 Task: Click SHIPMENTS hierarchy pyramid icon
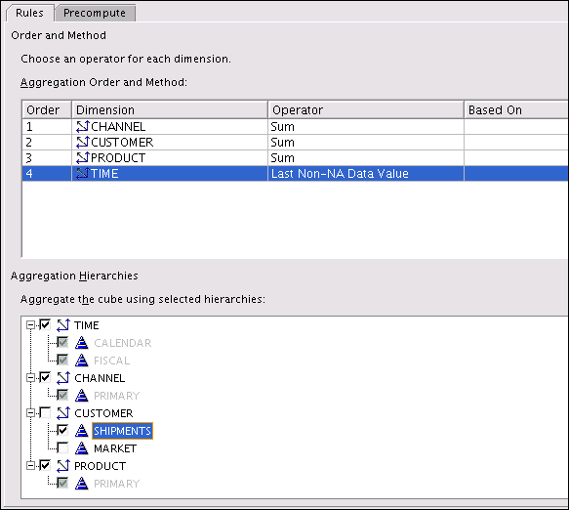click(x=82, y=431)
